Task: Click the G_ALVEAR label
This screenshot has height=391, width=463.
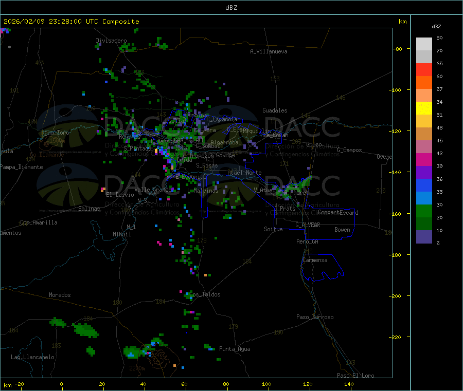Action: pyautogui.click(x=308, y=225)
